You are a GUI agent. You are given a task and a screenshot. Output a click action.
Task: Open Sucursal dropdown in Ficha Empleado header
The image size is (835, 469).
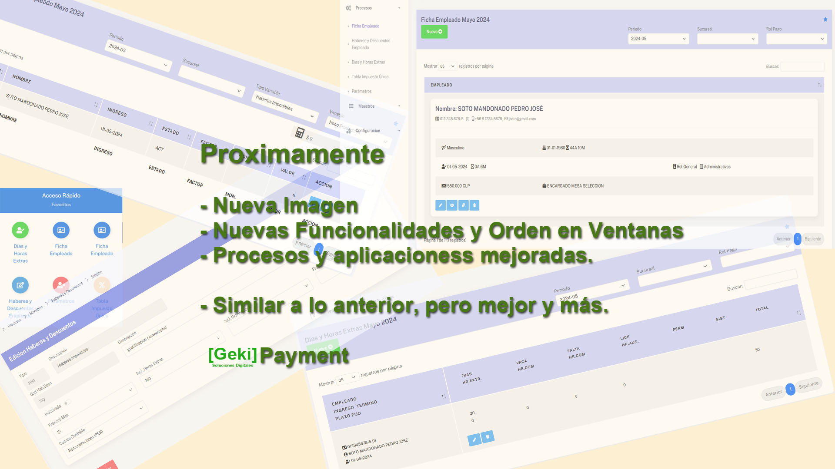(x=727, y=39)
